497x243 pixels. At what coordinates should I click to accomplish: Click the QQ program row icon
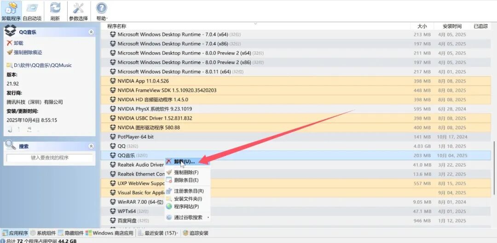(113, 146)
